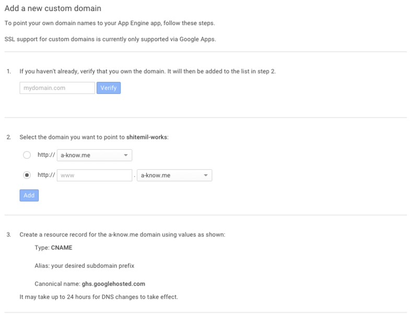
Task: Click the mydomain.com text field
Action: [57, 88]
